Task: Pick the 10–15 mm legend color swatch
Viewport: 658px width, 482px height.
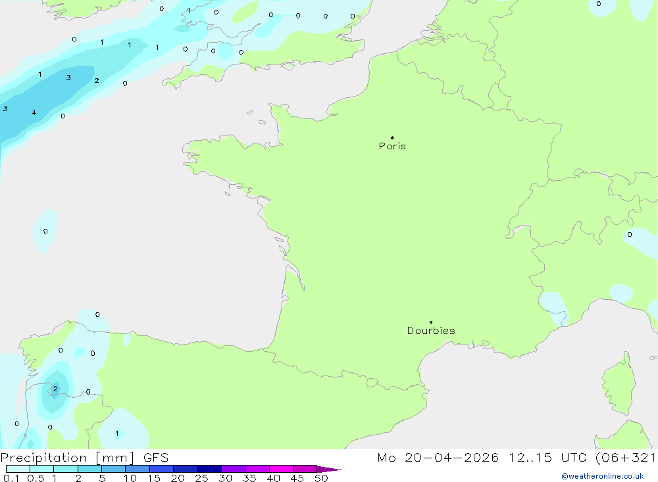Action: [x=138, y=469]
